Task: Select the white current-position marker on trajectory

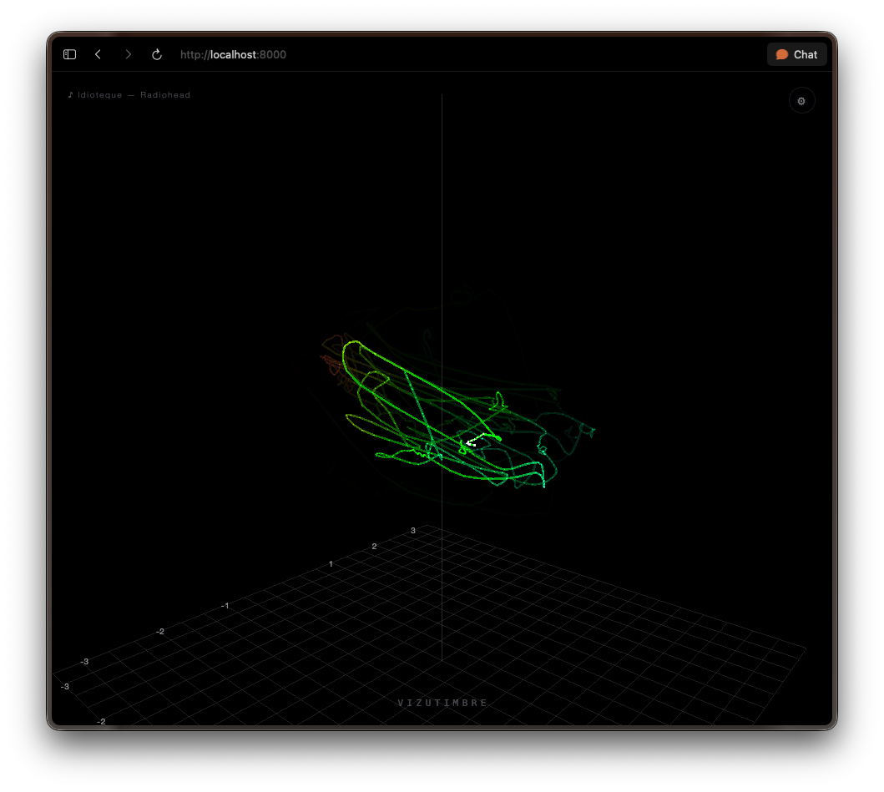Action: coord(472,441)
